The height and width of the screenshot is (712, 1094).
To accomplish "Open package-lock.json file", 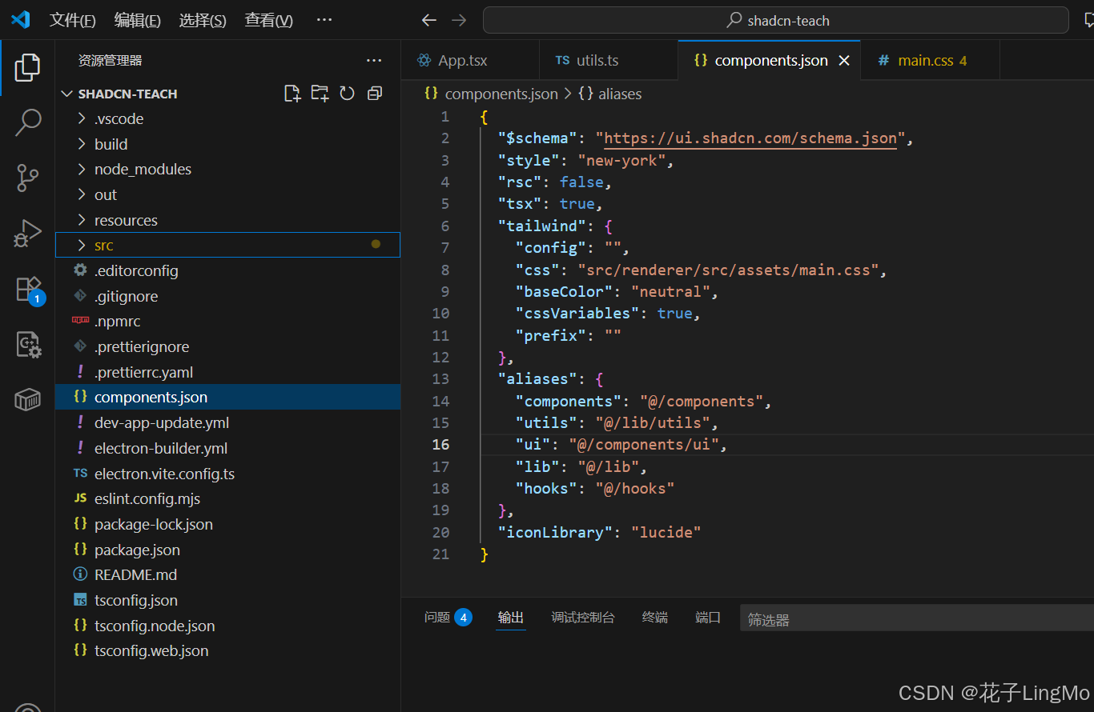I will click(x=227, y=524).
